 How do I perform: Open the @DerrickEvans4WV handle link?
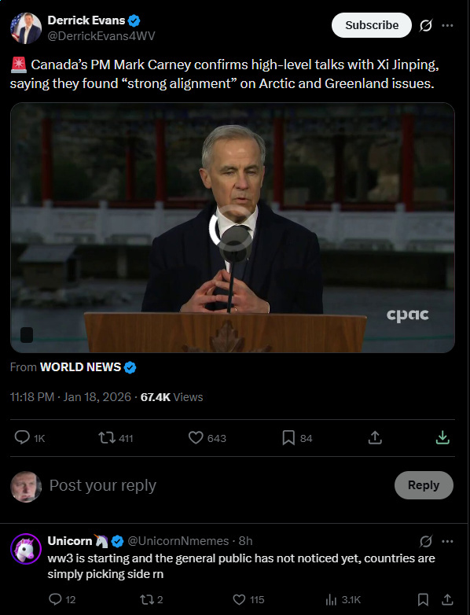point(101,36)
